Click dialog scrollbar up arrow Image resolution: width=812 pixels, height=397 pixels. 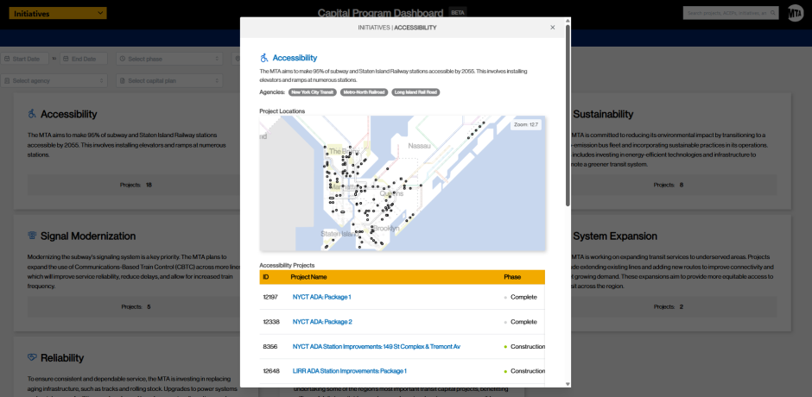pyautogui.click(x=568, y=20)
